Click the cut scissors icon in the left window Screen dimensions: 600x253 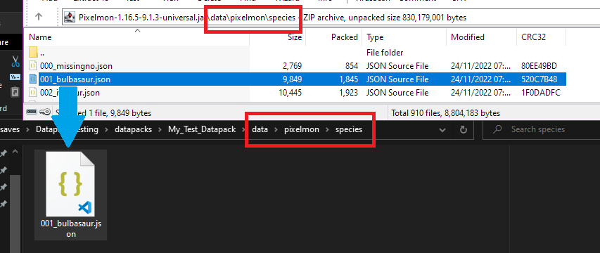point(15,60)
